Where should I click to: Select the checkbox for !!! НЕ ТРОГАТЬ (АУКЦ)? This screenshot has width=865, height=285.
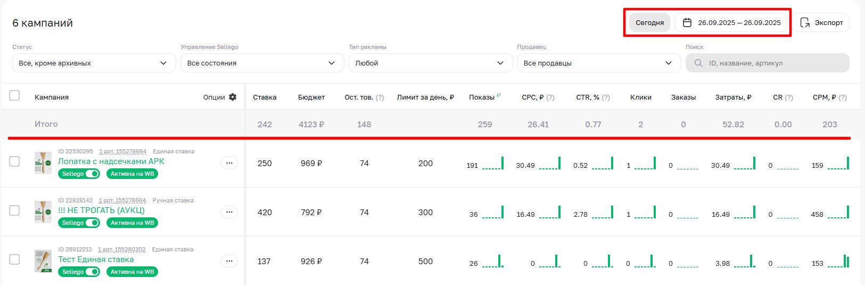point(14,210)
